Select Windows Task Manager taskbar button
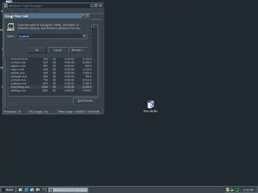Image resolution: width=258 pixels, height=193 pixels. [x=68, y=190]
